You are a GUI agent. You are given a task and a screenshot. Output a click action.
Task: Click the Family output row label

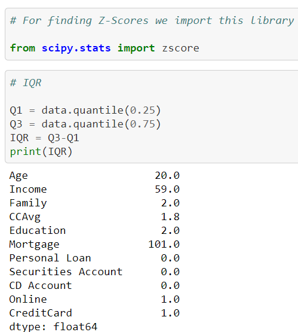click(28, 203)
